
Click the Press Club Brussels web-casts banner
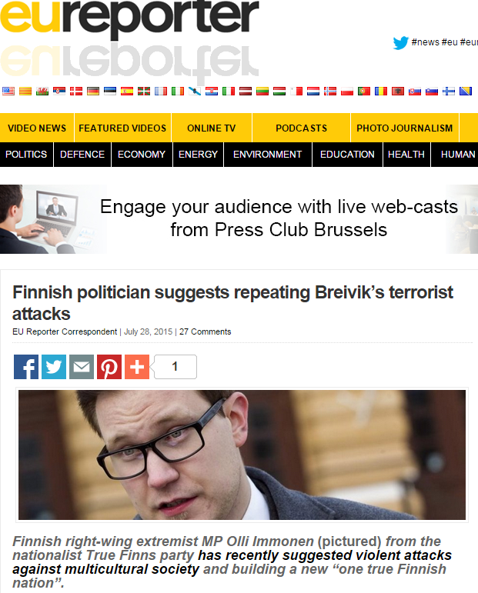[239, 219]
